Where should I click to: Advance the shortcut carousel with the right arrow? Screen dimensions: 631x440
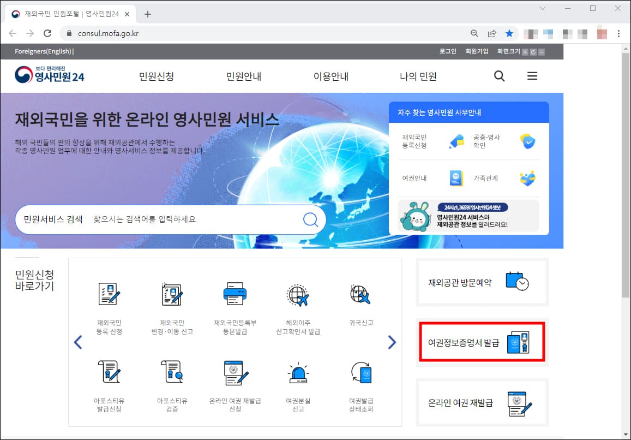point(392,342)
